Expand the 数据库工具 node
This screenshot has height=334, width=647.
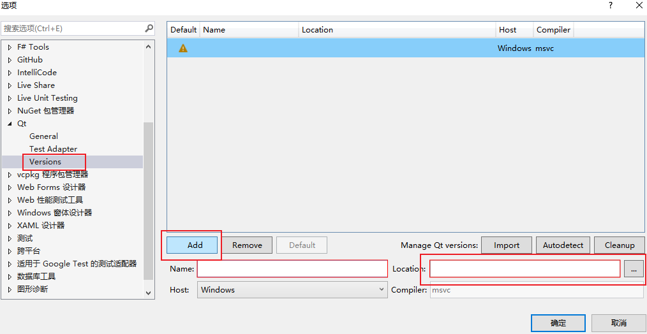tap(10, 277)
